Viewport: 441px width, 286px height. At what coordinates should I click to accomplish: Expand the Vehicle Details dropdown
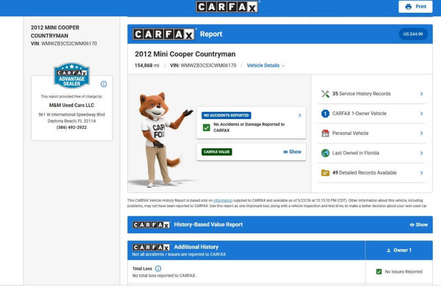click(266, 66)
